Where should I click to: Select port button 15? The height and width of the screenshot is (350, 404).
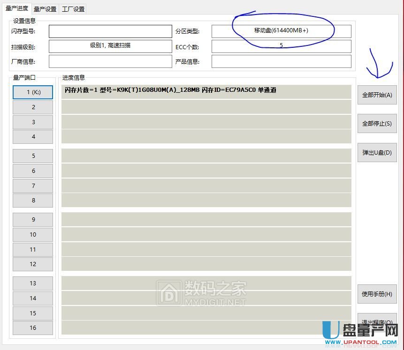pyautogui.click(x=33, y=313)
